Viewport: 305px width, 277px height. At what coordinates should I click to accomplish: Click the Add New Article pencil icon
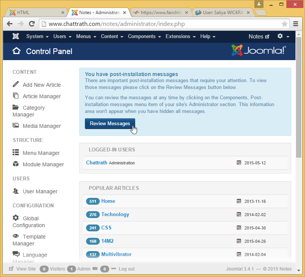pos(16,84)
